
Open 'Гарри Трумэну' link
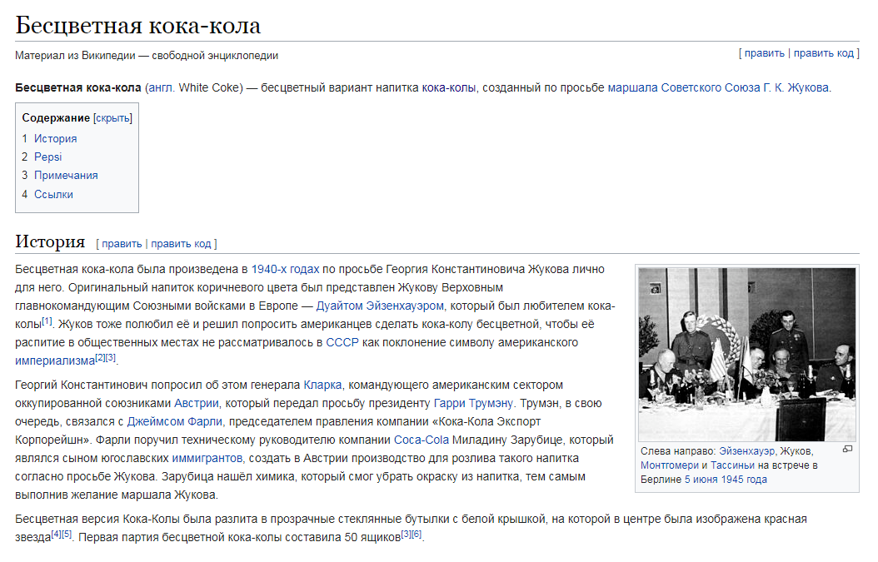point(473,404)
